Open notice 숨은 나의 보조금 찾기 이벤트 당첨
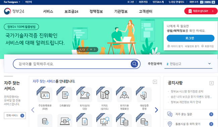218x127 pixels. coord(191,97)
